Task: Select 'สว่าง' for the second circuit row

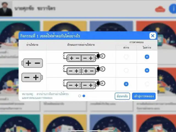Action: click(126, 70)
